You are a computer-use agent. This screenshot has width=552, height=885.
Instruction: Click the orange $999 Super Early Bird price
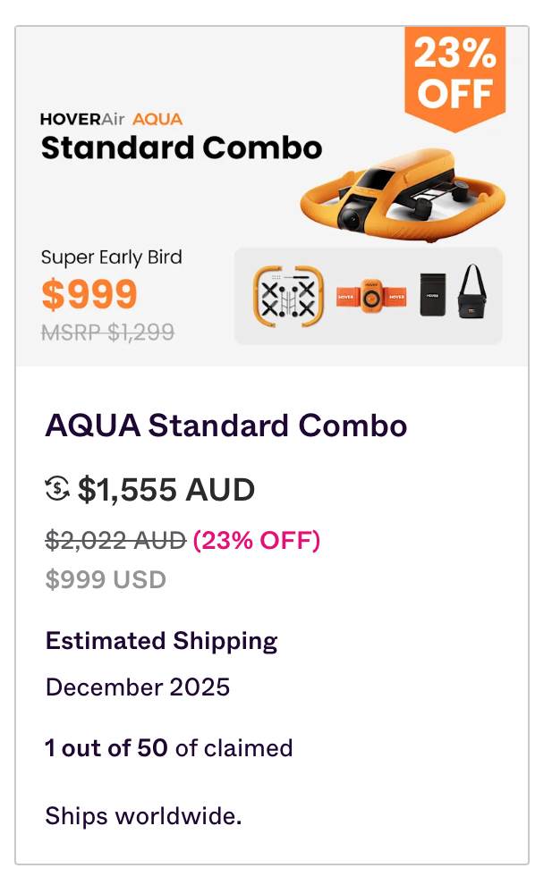[89, 295]
